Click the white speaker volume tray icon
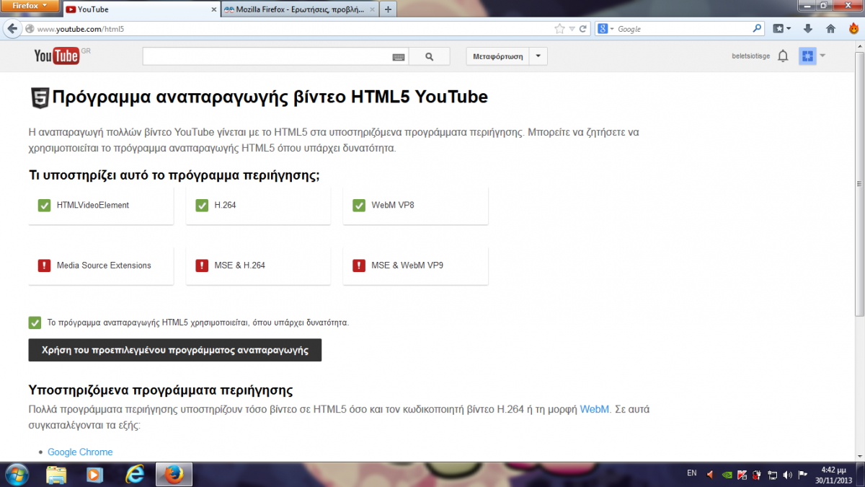This screenshot has width=865, height=487. tap(786, 475)
